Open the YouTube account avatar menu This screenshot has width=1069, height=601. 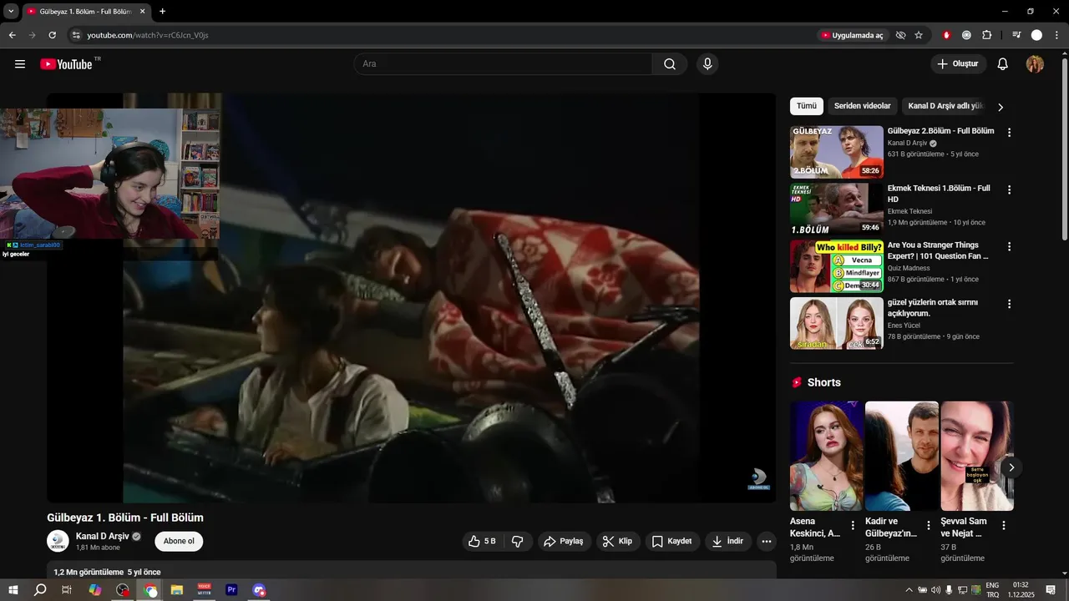(1035, 64)
